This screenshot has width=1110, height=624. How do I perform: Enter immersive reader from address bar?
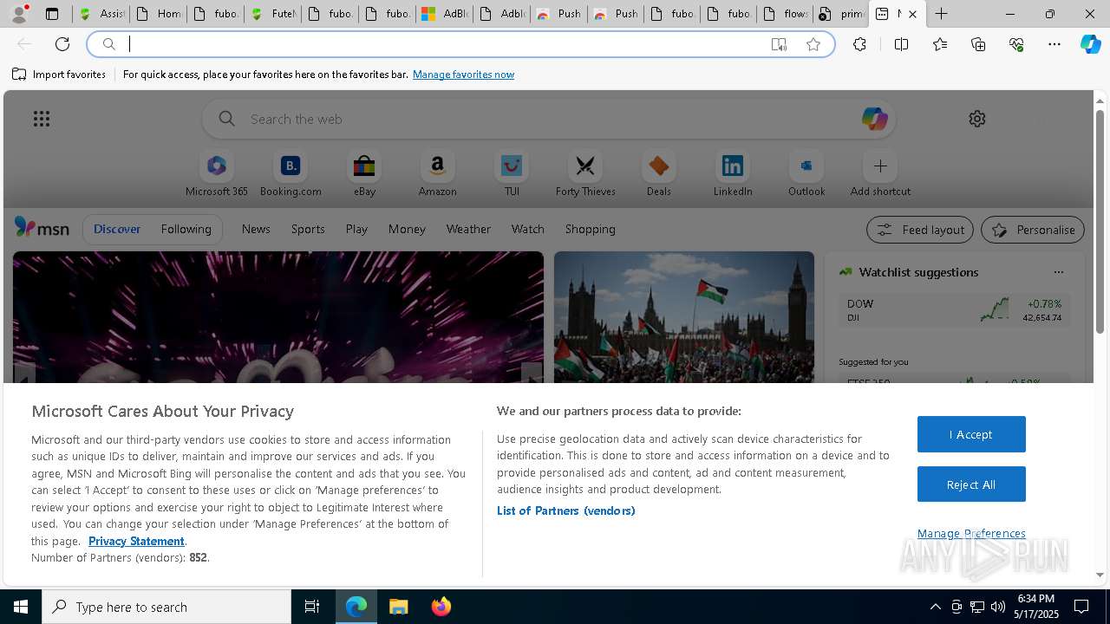[x=779, y=44]
